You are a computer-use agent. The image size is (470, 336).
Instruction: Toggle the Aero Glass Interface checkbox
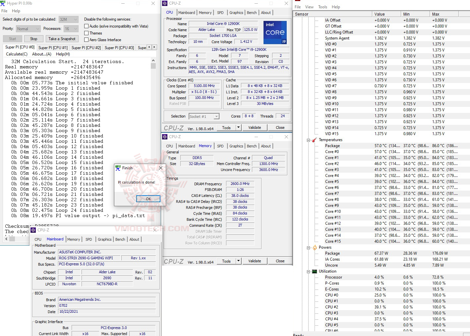click(x=87, y=40)
